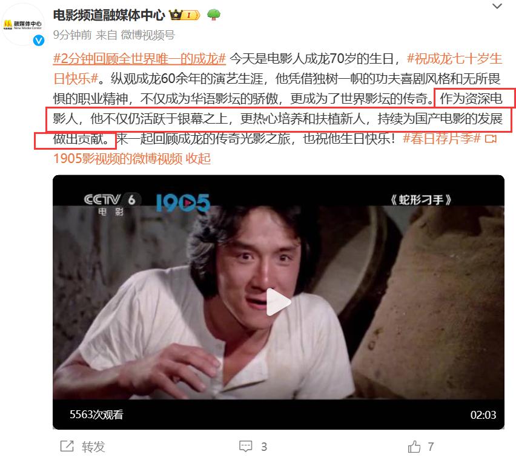The image size is (516, 460).
Task: Click the 电影频道融媒体中心 profile avatar
Action: pyautogui.click(x=23, y=24)
